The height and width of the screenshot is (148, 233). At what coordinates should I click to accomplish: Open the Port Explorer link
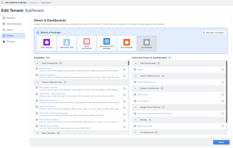coord(143,101)
